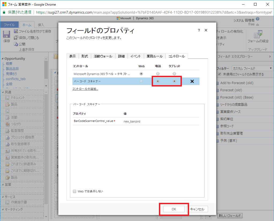Click the つながり navigation item icon
Viewport: 274px width, 221px height.
[x=7, y=124]
